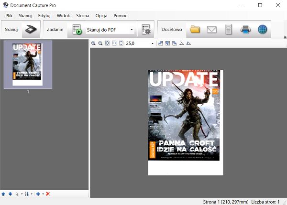Click the page sort order icon
Screen dimensions: 287x205
pos(27,194)
